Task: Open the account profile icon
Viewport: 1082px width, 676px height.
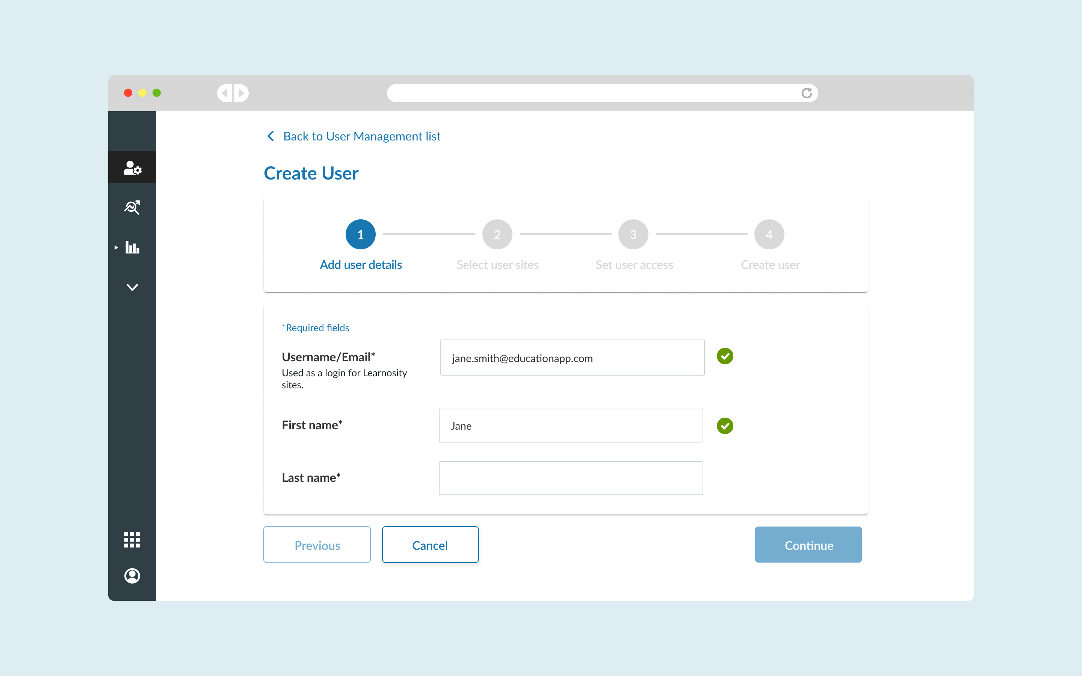Action: click(132, 575)
